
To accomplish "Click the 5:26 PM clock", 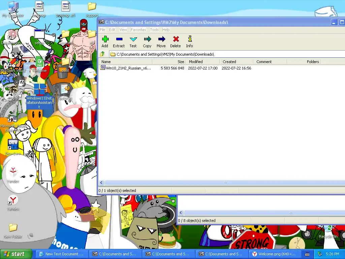I will click(x=333, y=254).
